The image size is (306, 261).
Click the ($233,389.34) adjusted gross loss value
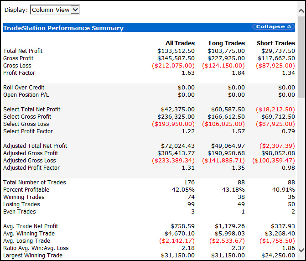pyautogui.click(x=173, y=161)
